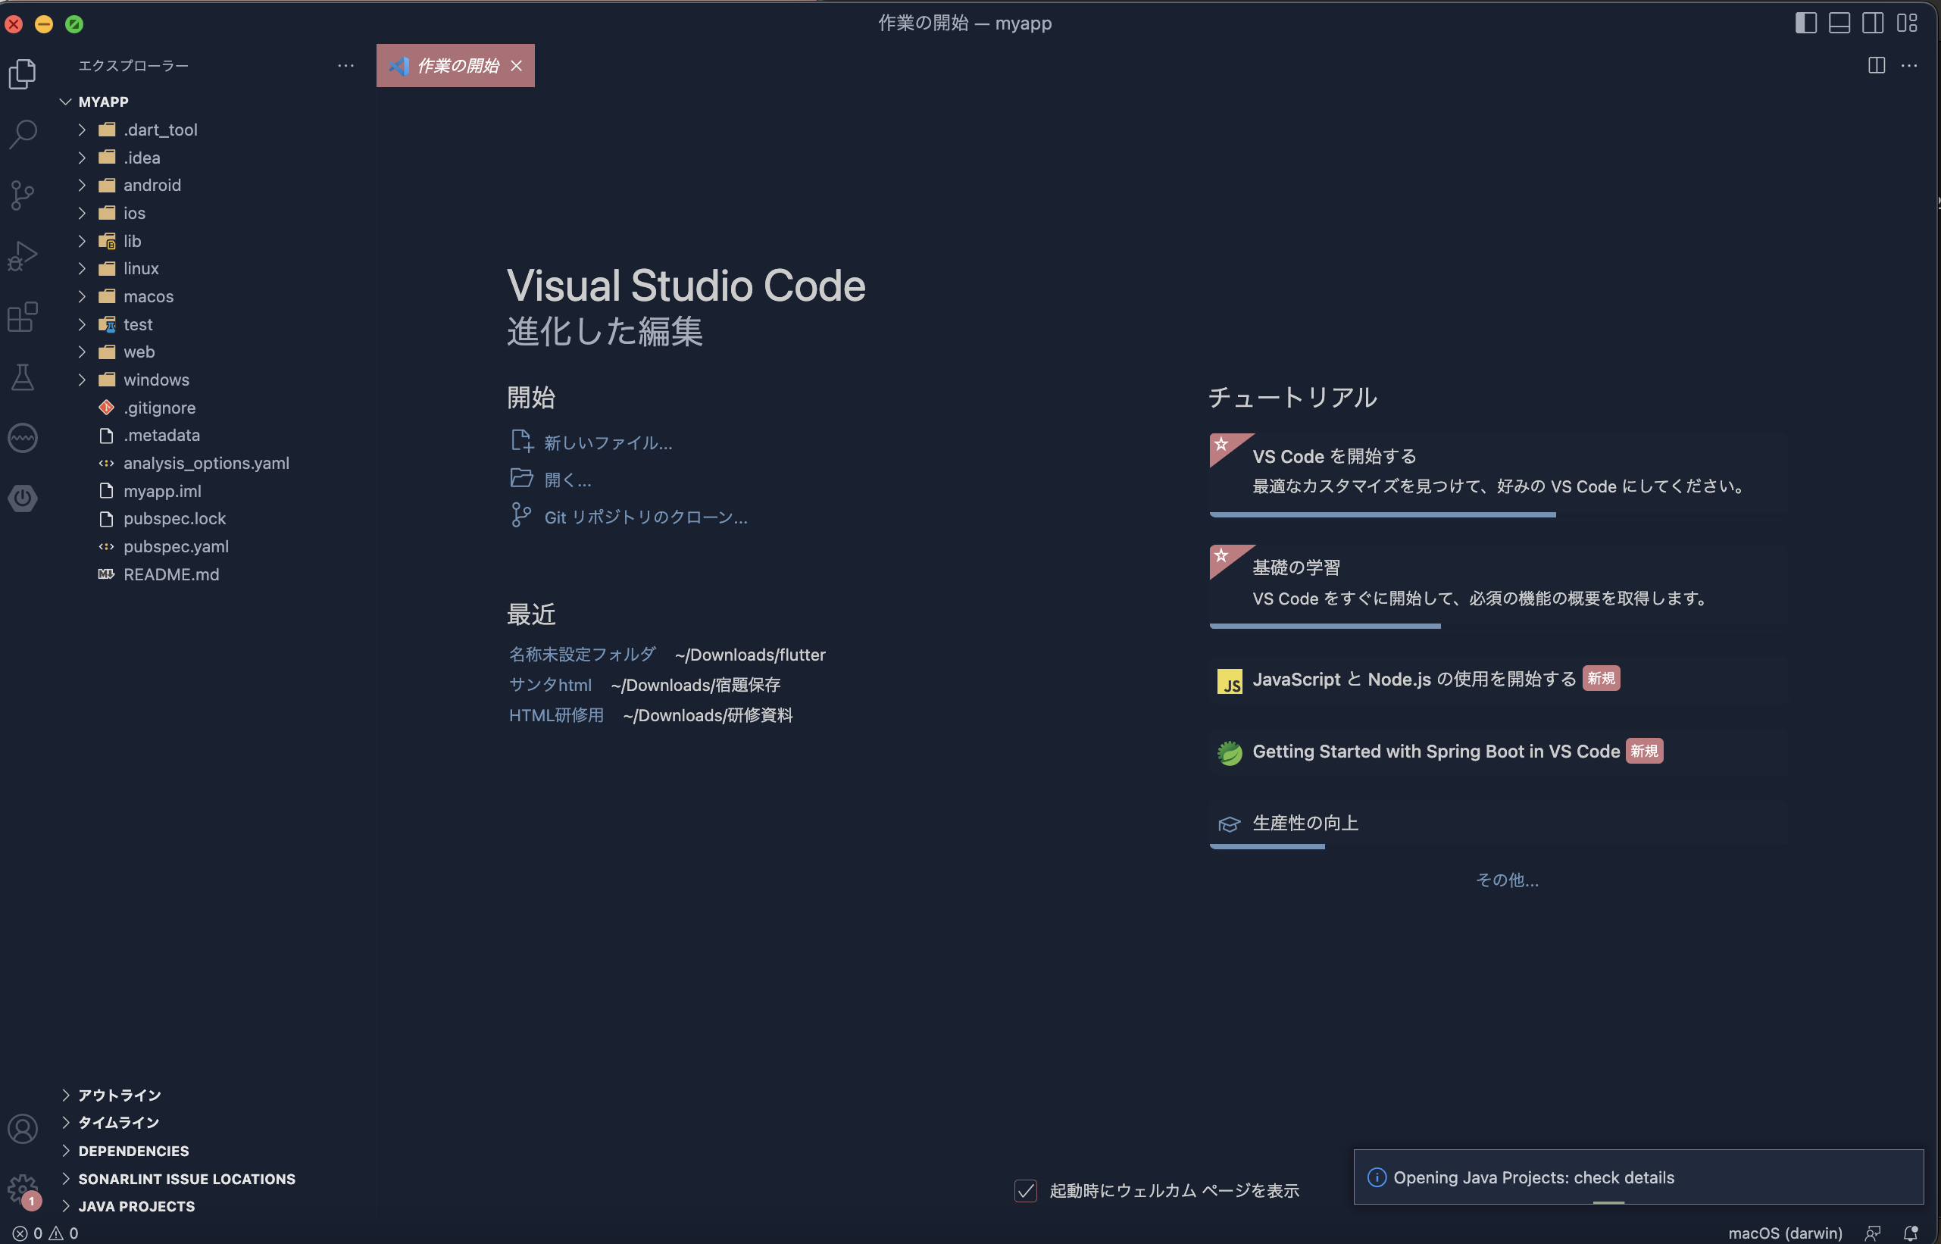Expand the アウトライン section
Viewport: 1941px width, 1244px height.
120,1095
